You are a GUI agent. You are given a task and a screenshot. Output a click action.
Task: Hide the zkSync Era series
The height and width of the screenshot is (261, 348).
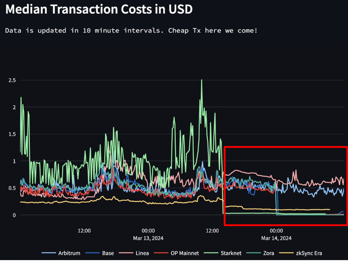[x=301, y=253]
